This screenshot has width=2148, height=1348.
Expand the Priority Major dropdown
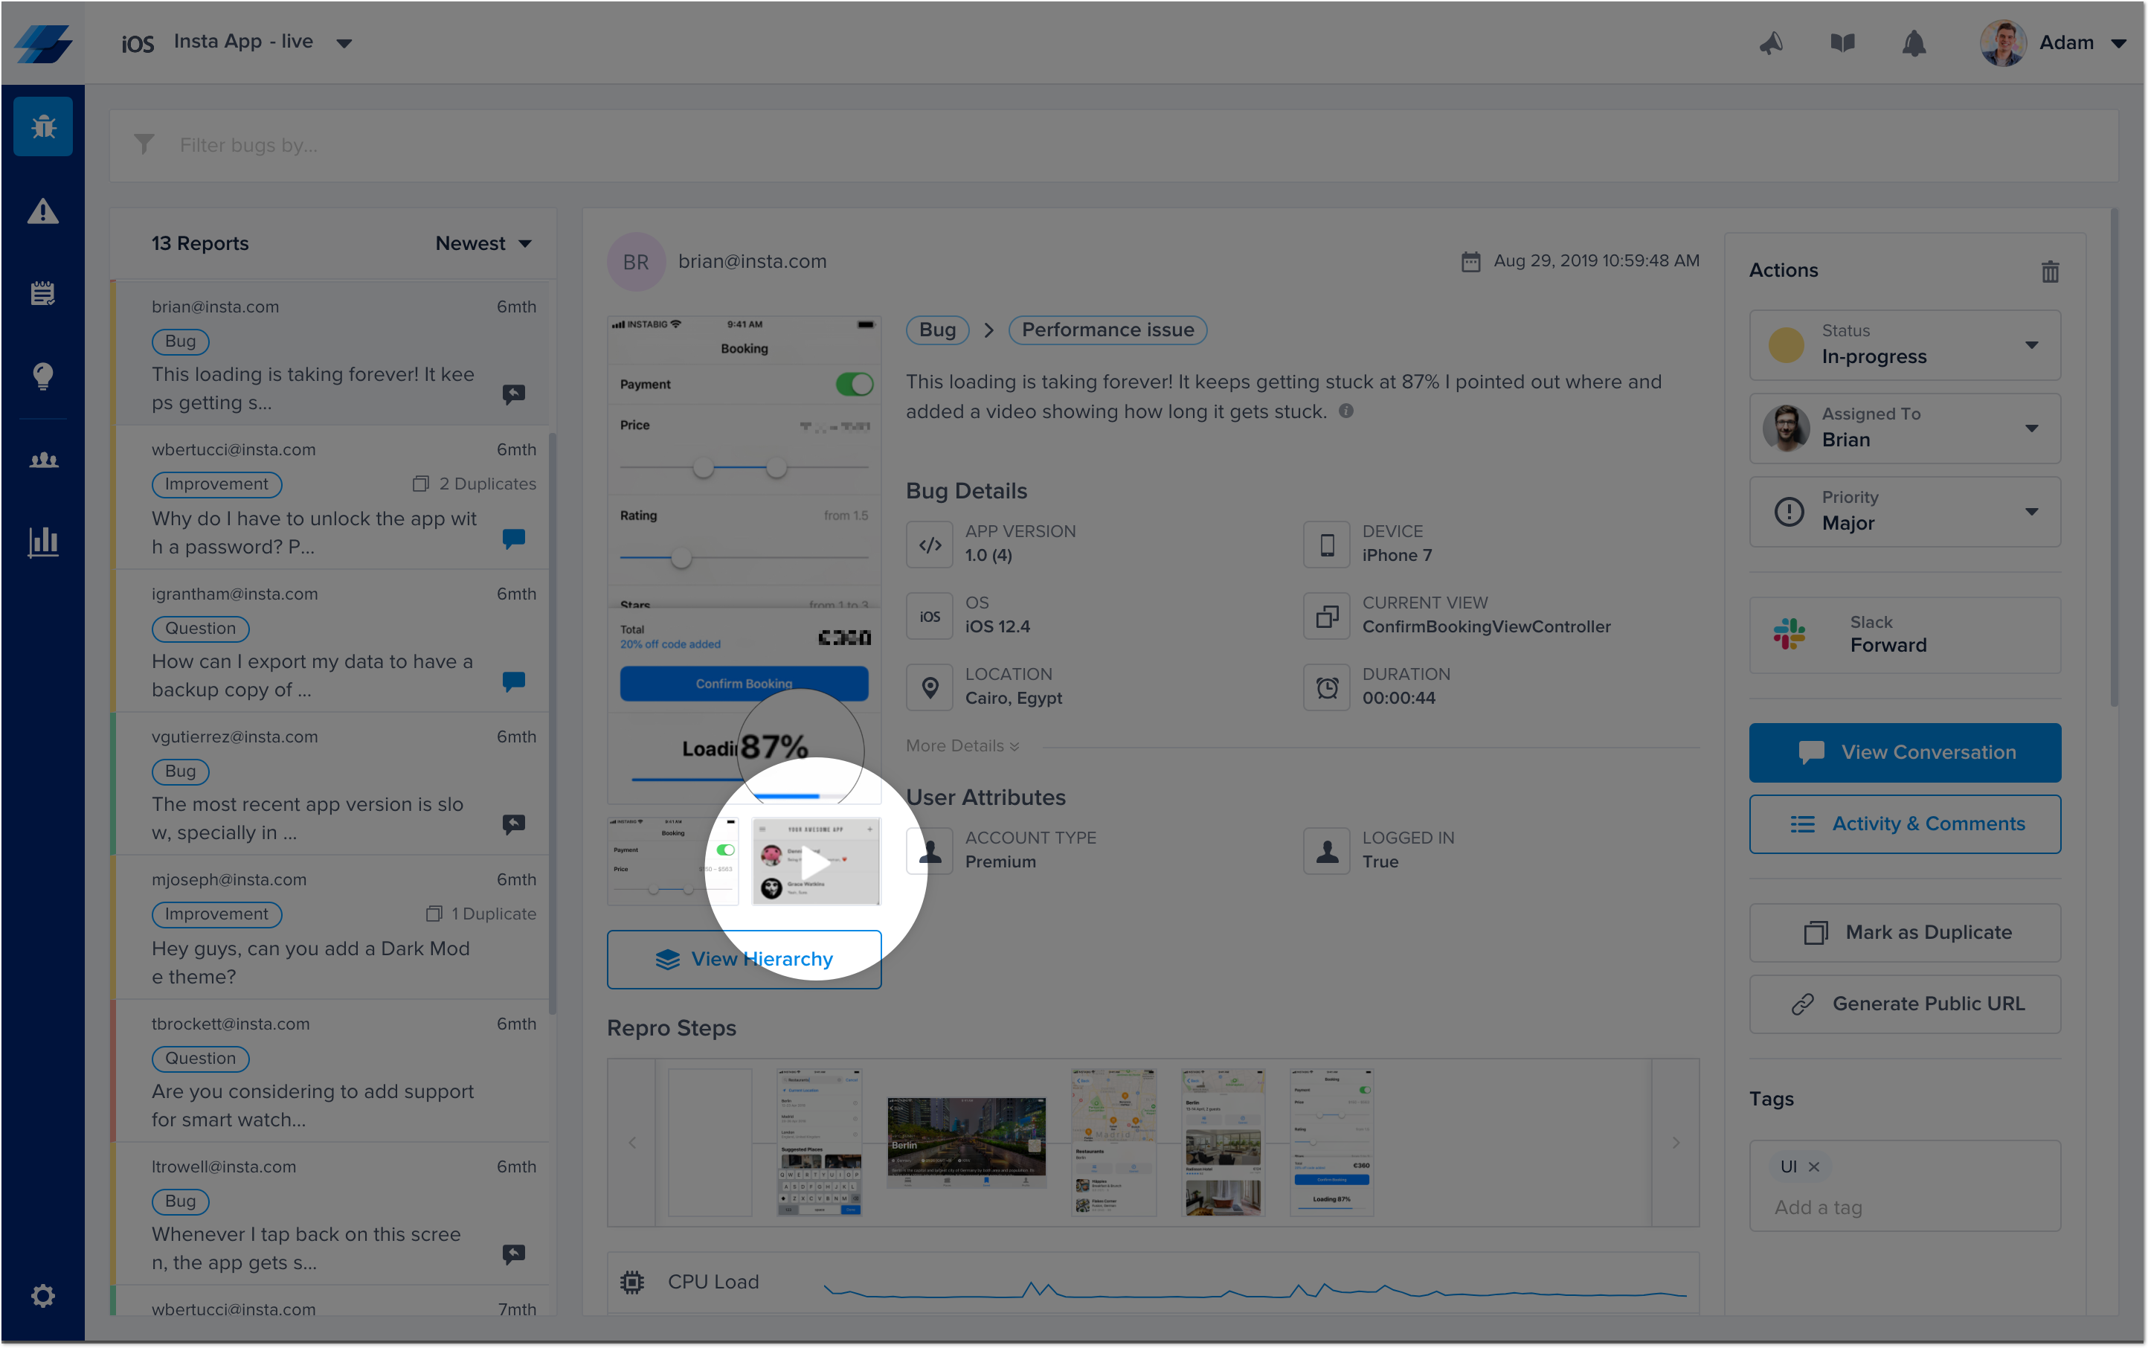click(1905, 512)
